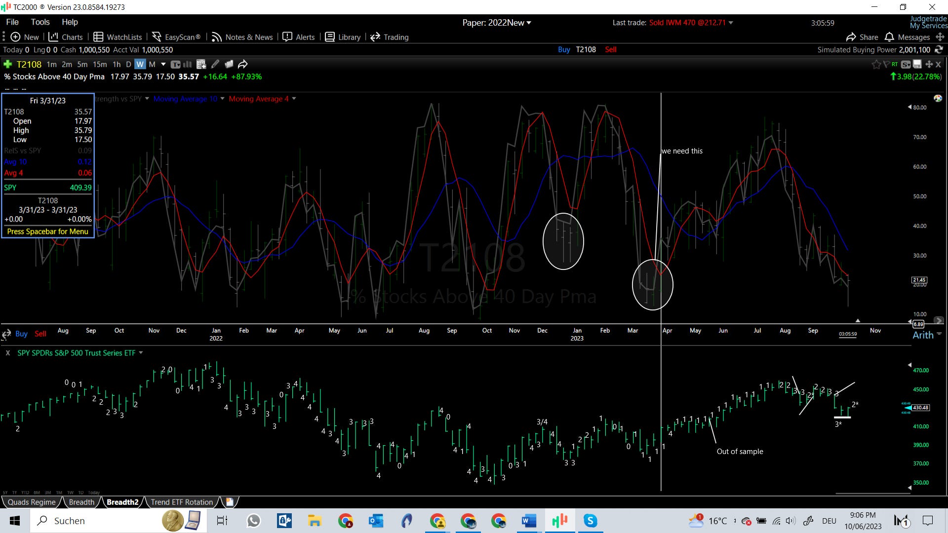Open the Paper: 2022New account dropdown
Viewport: 948px width, 533px height.
pyautogui.click(x=497, y=23)
